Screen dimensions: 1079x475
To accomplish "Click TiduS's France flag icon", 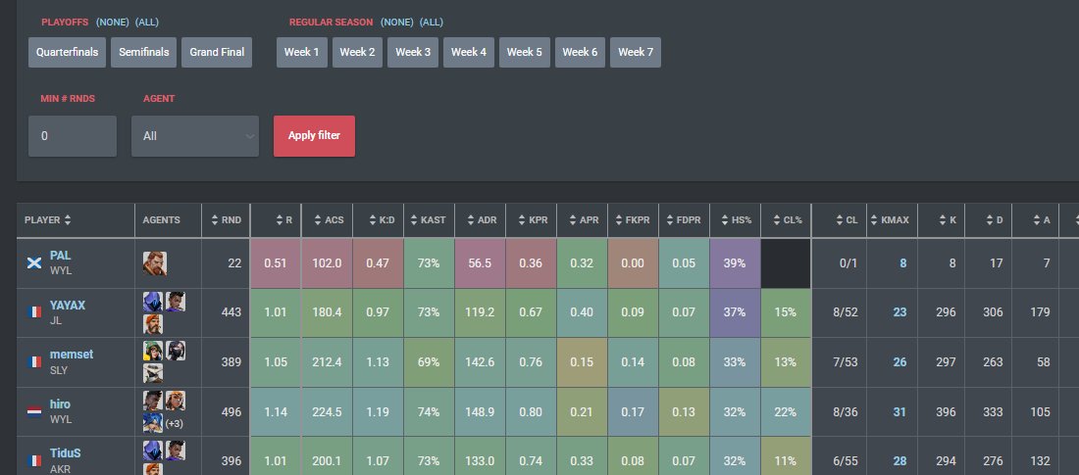I will point(33,460).
